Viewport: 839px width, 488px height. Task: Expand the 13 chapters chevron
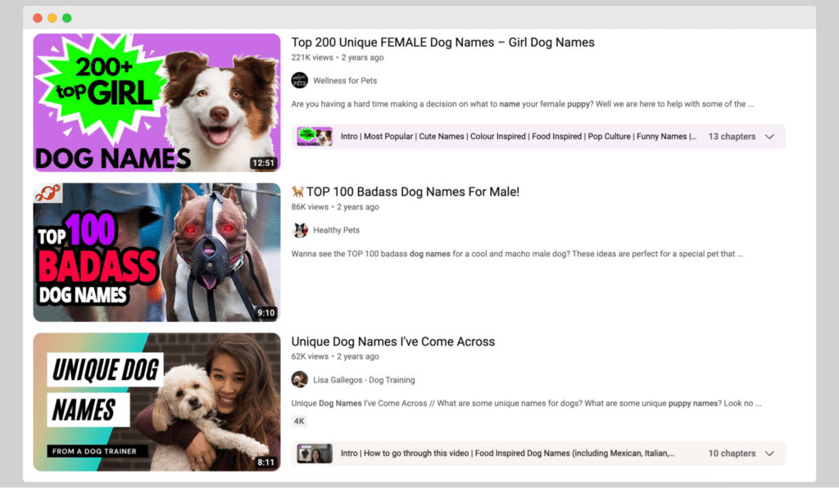pyautogui.click(x=769, y=137)
